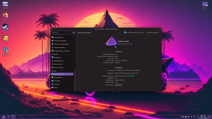Expand the hidden system tray icons arrow
Image resolution: width=212 pixels, height=119 pixels.
click(197, 117)
